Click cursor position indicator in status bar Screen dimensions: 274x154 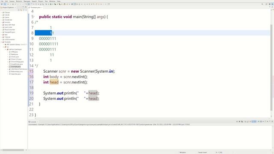pos(219,152)
